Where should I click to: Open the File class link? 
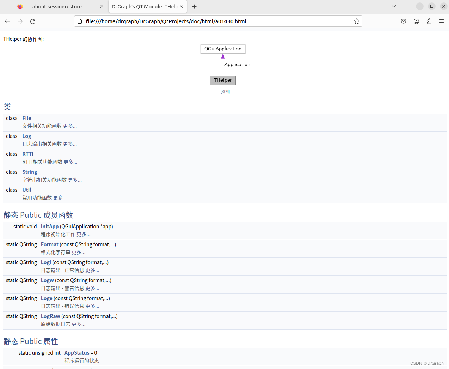[x=27, y=118]
